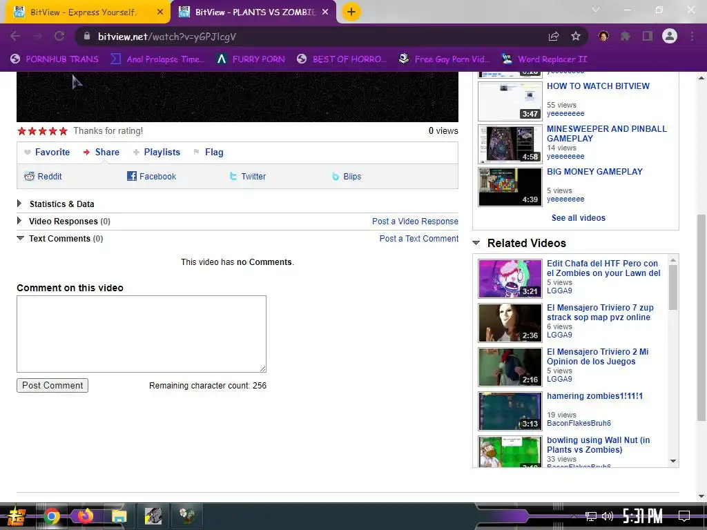The image size is (707, 530).
Task: Open the Chrome three-dot menu
Action: pos(692,37)
